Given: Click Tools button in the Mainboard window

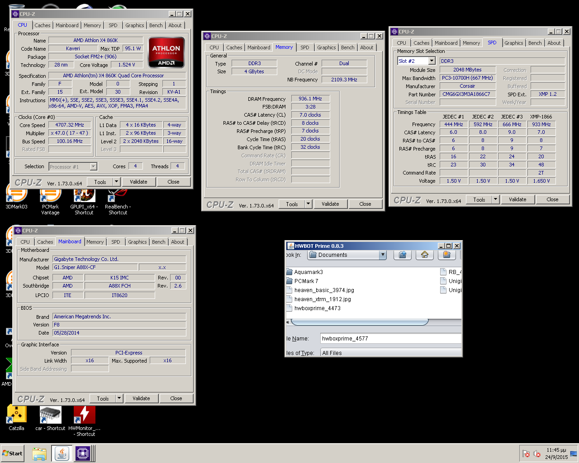Looking at the screenshot, I should pyautogui.click(x=103, y=398).
